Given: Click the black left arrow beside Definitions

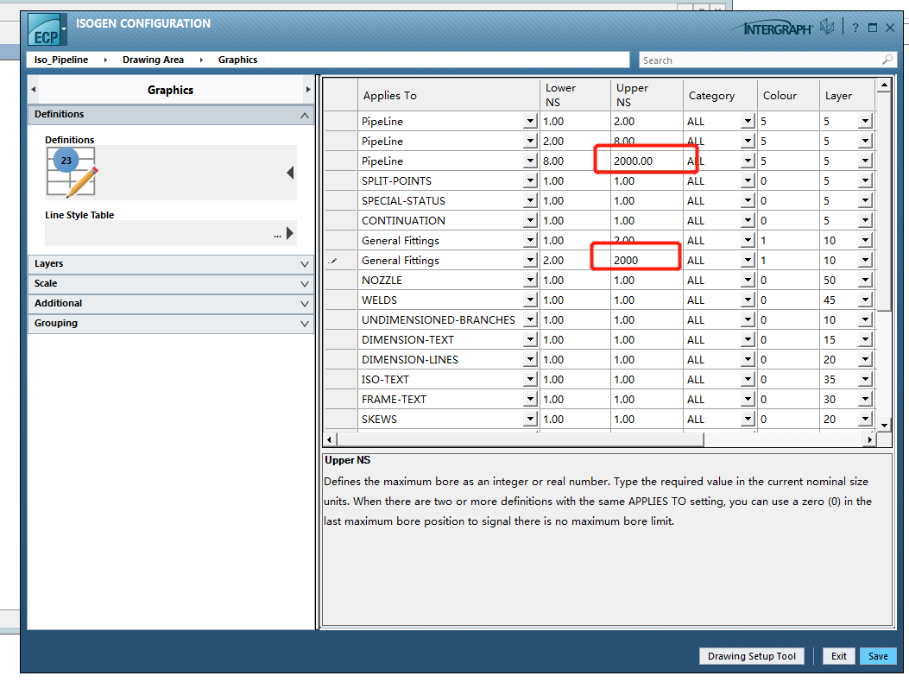Looking at the screenshot, I should coord(290,173).
